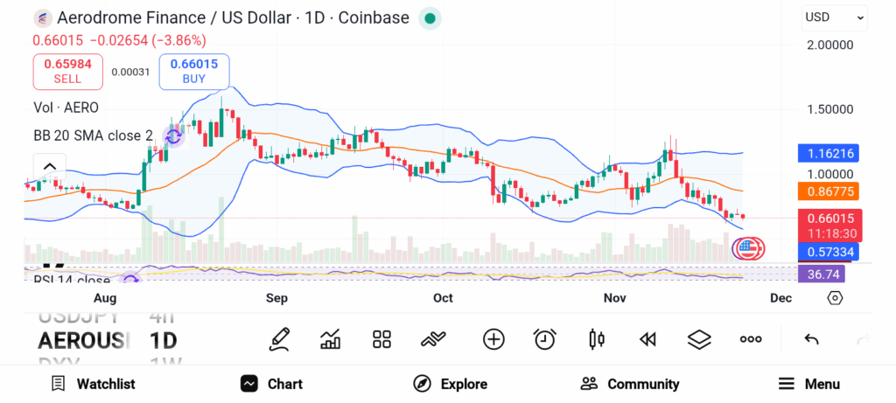This screenshot has width=896, height=403.
Task: Open the Explore tab
Action: pos(450,384)
